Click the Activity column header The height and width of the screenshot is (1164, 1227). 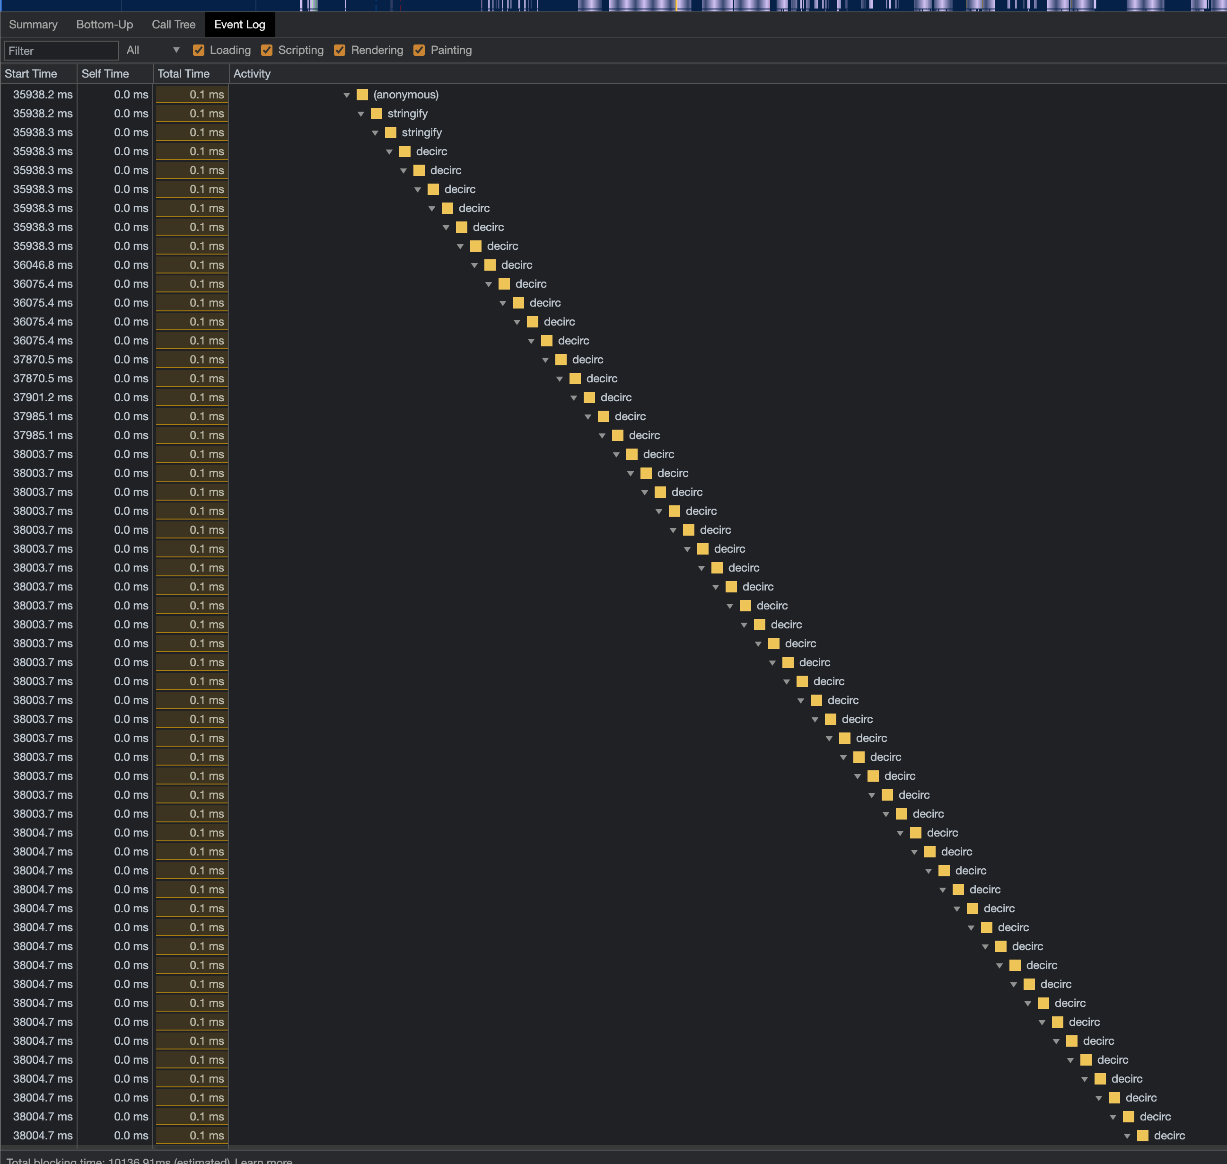click(252, 74)
